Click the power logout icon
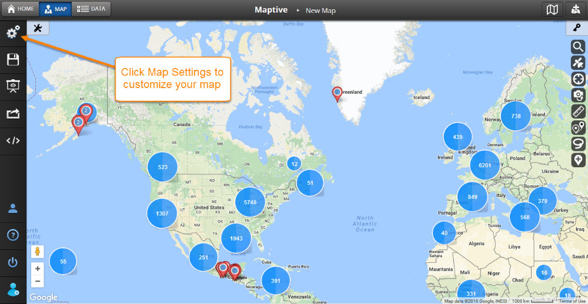 pos(13,262)
